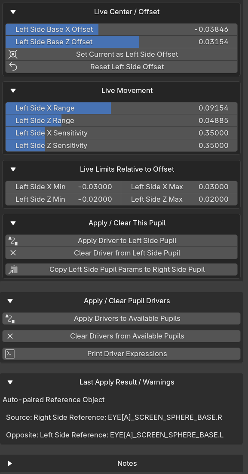Viewport: 248px width, 474px height.
Task: Click Set Current as Left Side Offset button
Action: (122, 55)
